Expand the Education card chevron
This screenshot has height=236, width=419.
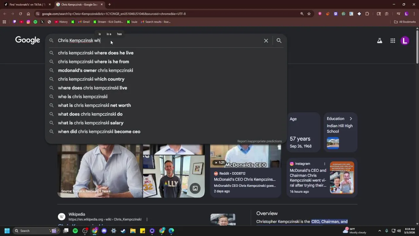pos(351,119)
